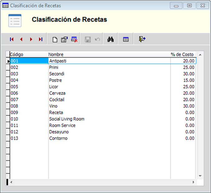Create a new blank record
The width and height of the screenshot is (211, 193).
[55, 40]
